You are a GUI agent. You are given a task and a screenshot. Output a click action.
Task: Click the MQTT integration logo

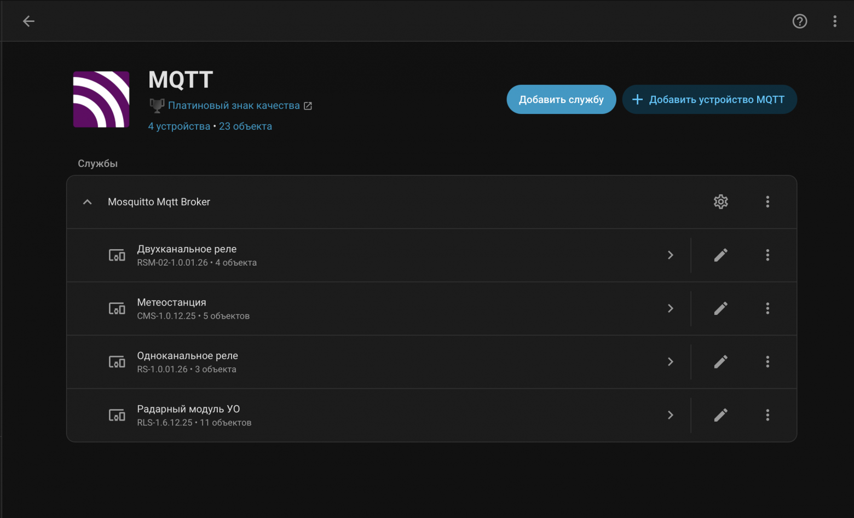[x=101, y=99]
